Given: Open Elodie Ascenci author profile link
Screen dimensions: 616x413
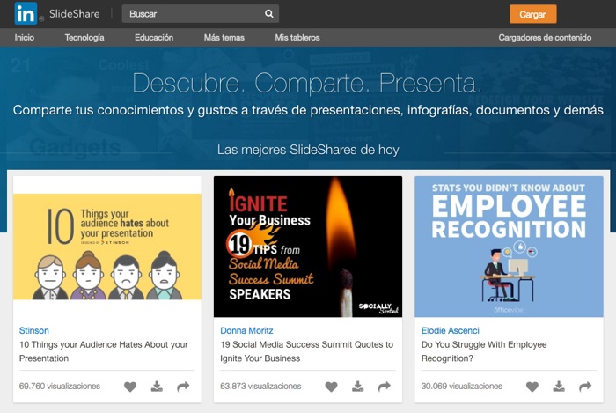Looking at the screenshot, I should pyautogui.click(x=451, y=330).
